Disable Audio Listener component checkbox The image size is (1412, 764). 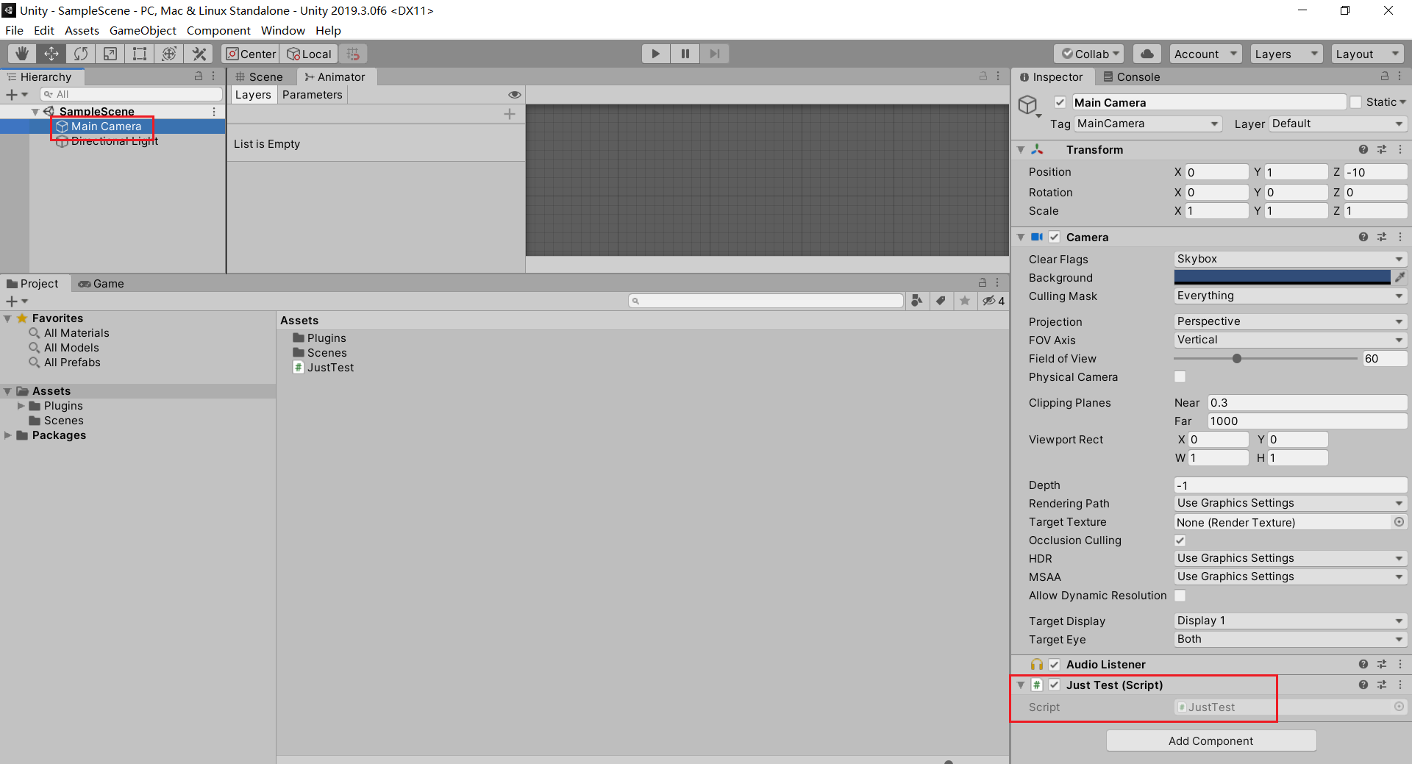[x=1054, y=664]
